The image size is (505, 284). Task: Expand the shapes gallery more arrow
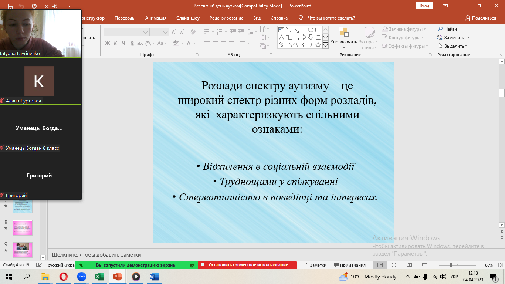pos(325,45)
